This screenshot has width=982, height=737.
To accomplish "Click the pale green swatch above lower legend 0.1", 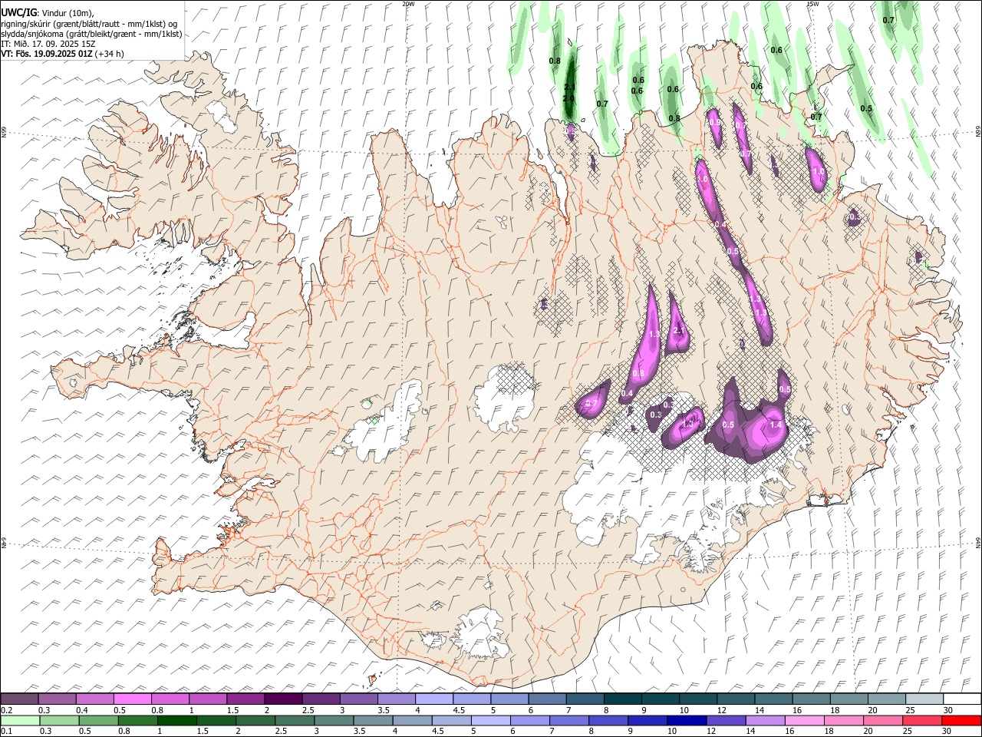I will 20,720.
